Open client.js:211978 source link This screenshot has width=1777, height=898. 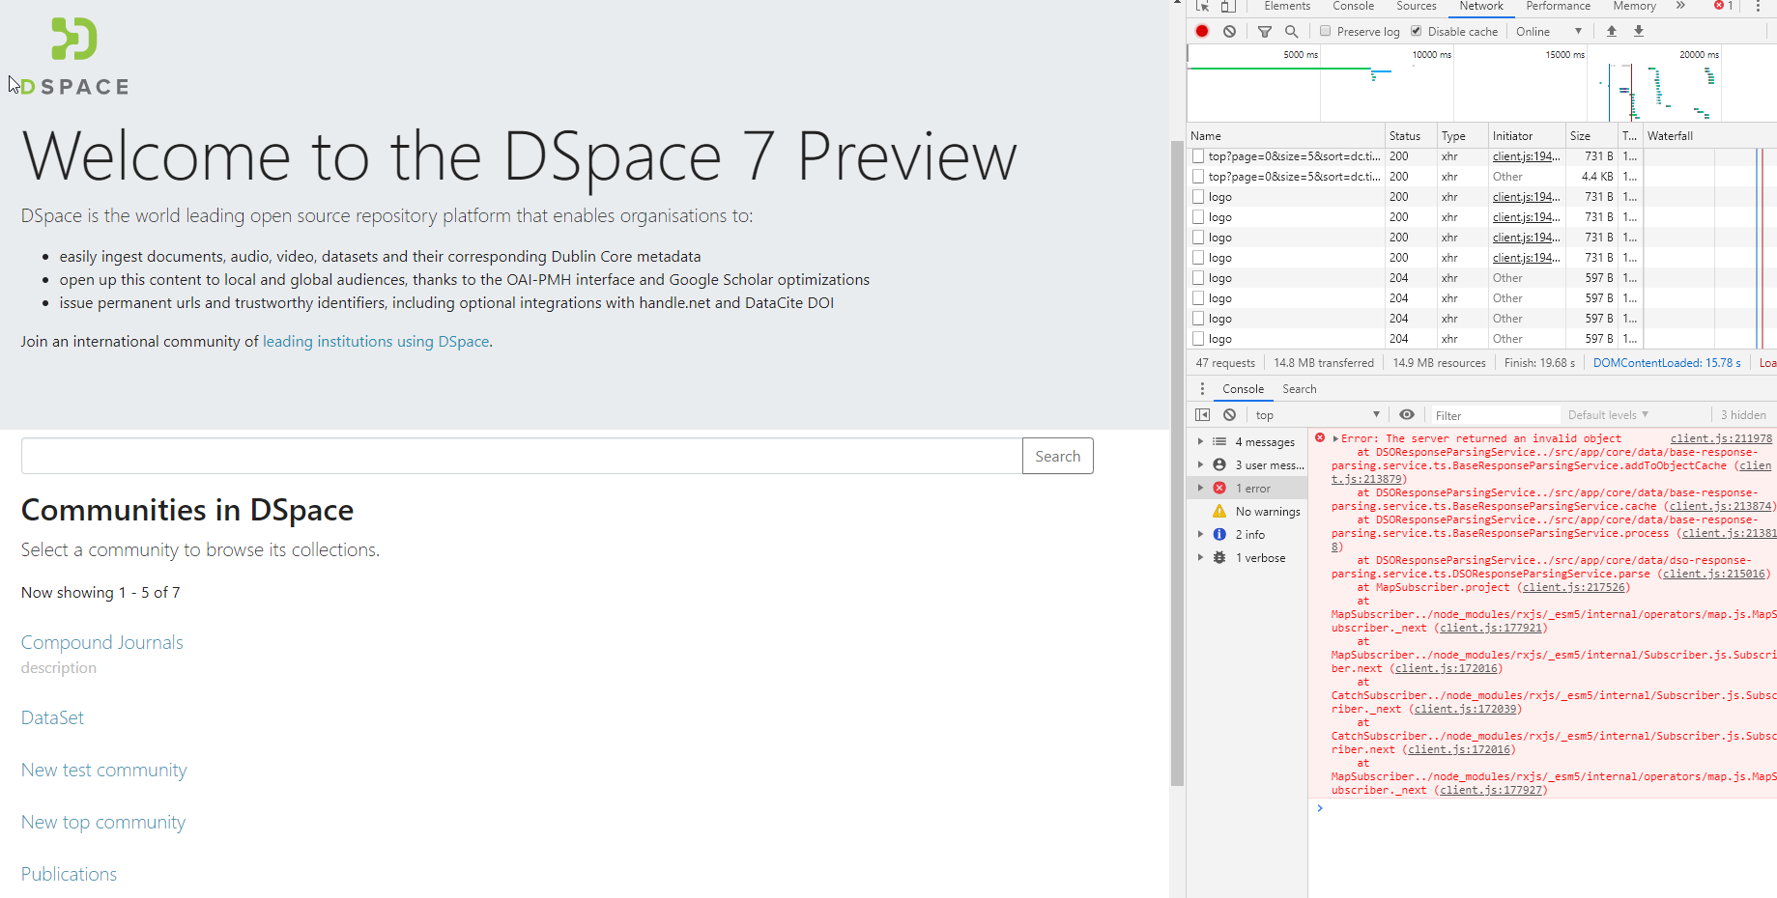1721,438
